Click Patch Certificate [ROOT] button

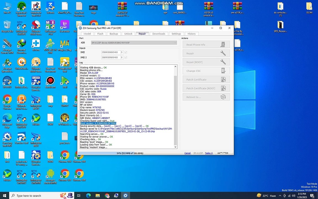pyautogui.click(x=206, y=88)
